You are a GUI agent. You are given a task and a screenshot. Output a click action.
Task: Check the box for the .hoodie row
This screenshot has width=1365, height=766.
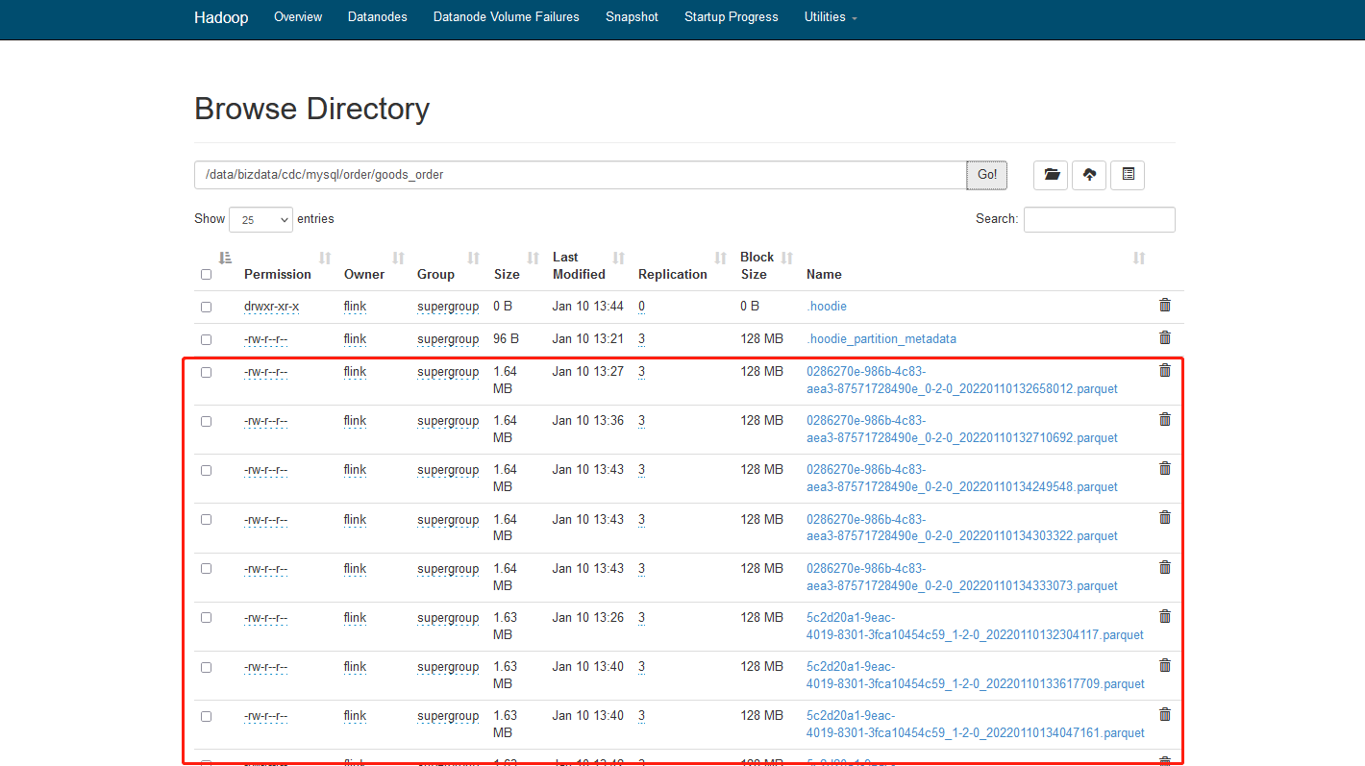[206, 308]
